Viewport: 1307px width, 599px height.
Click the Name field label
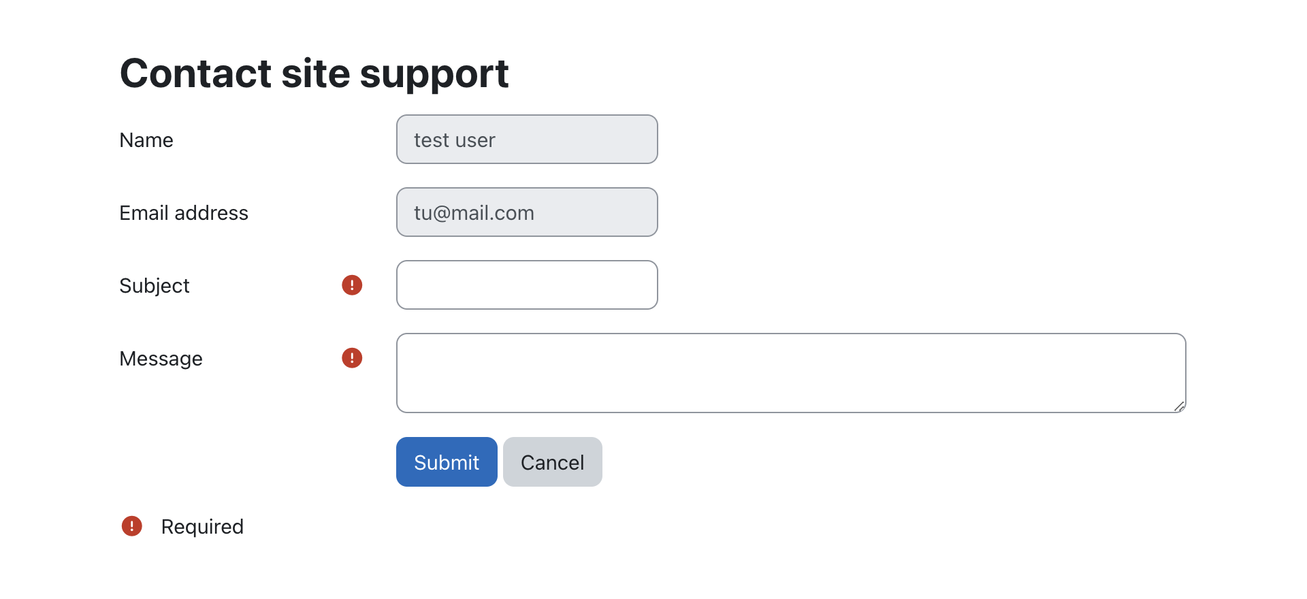146,140
